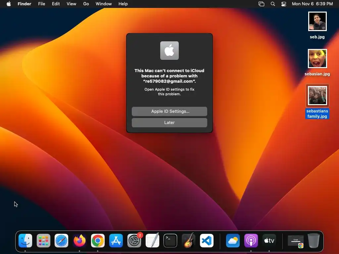Open the Finder menu
Image resolution: width=339 pixels, height=254 pixels.
(24, 4)
